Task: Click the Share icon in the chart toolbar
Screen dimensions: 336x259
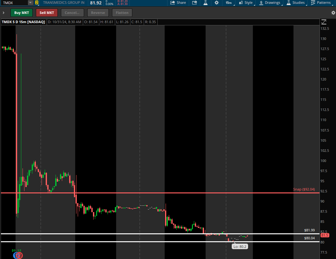Action: 178,3
